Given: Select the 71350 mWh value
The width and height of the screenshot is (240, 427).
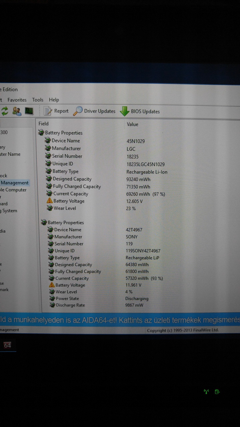Looking at the screenshot, I should coord(138,187).
